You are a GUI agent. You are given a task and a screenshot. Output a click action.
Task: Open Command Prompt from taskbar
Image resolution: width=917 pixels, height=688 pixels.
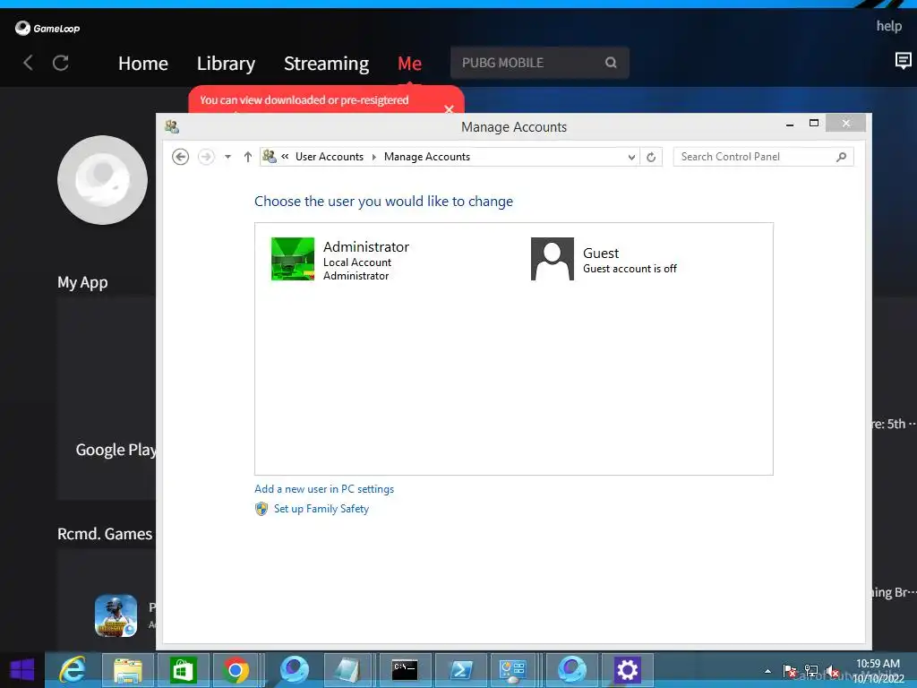click(x=405, y=670)
